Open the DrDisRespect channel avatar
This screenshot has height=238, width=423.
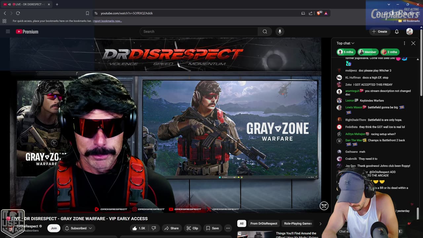click(x=10, y=228)
